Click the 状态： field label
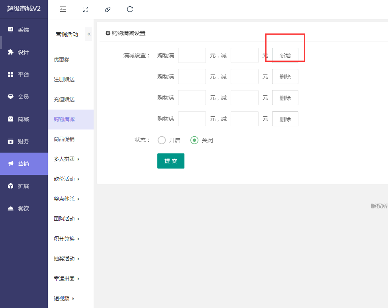This screenshot has width=388, height=308. coord(142,140)
